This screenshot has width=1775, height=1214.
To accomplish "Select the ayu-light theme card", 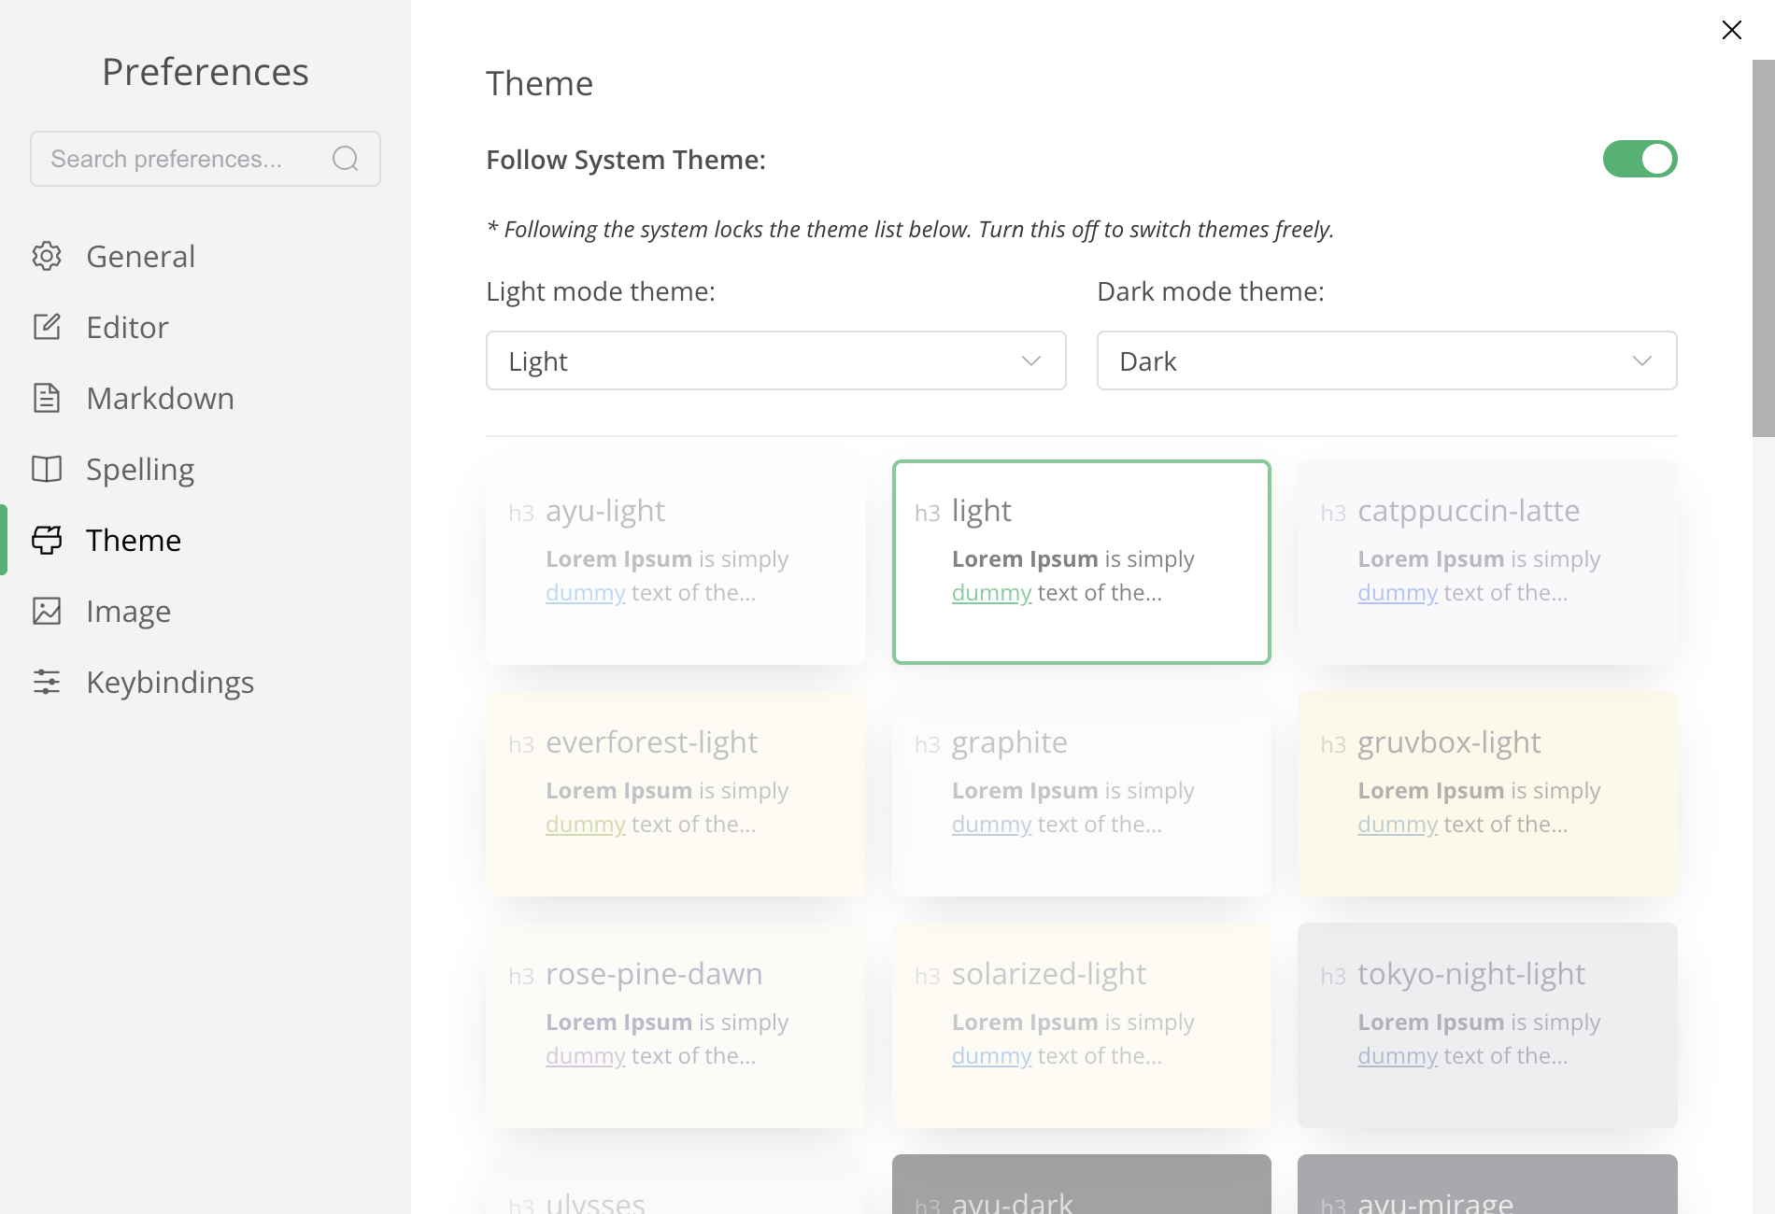I will (675, 562).
